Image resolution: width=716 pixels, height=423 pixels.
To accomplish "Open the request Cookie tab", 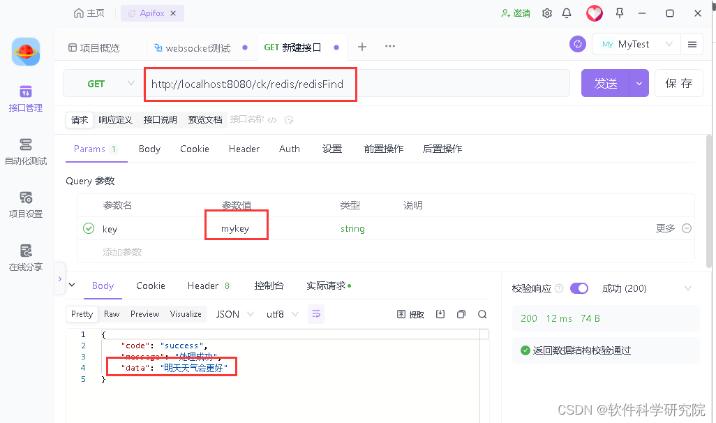I will pos(195,149).
